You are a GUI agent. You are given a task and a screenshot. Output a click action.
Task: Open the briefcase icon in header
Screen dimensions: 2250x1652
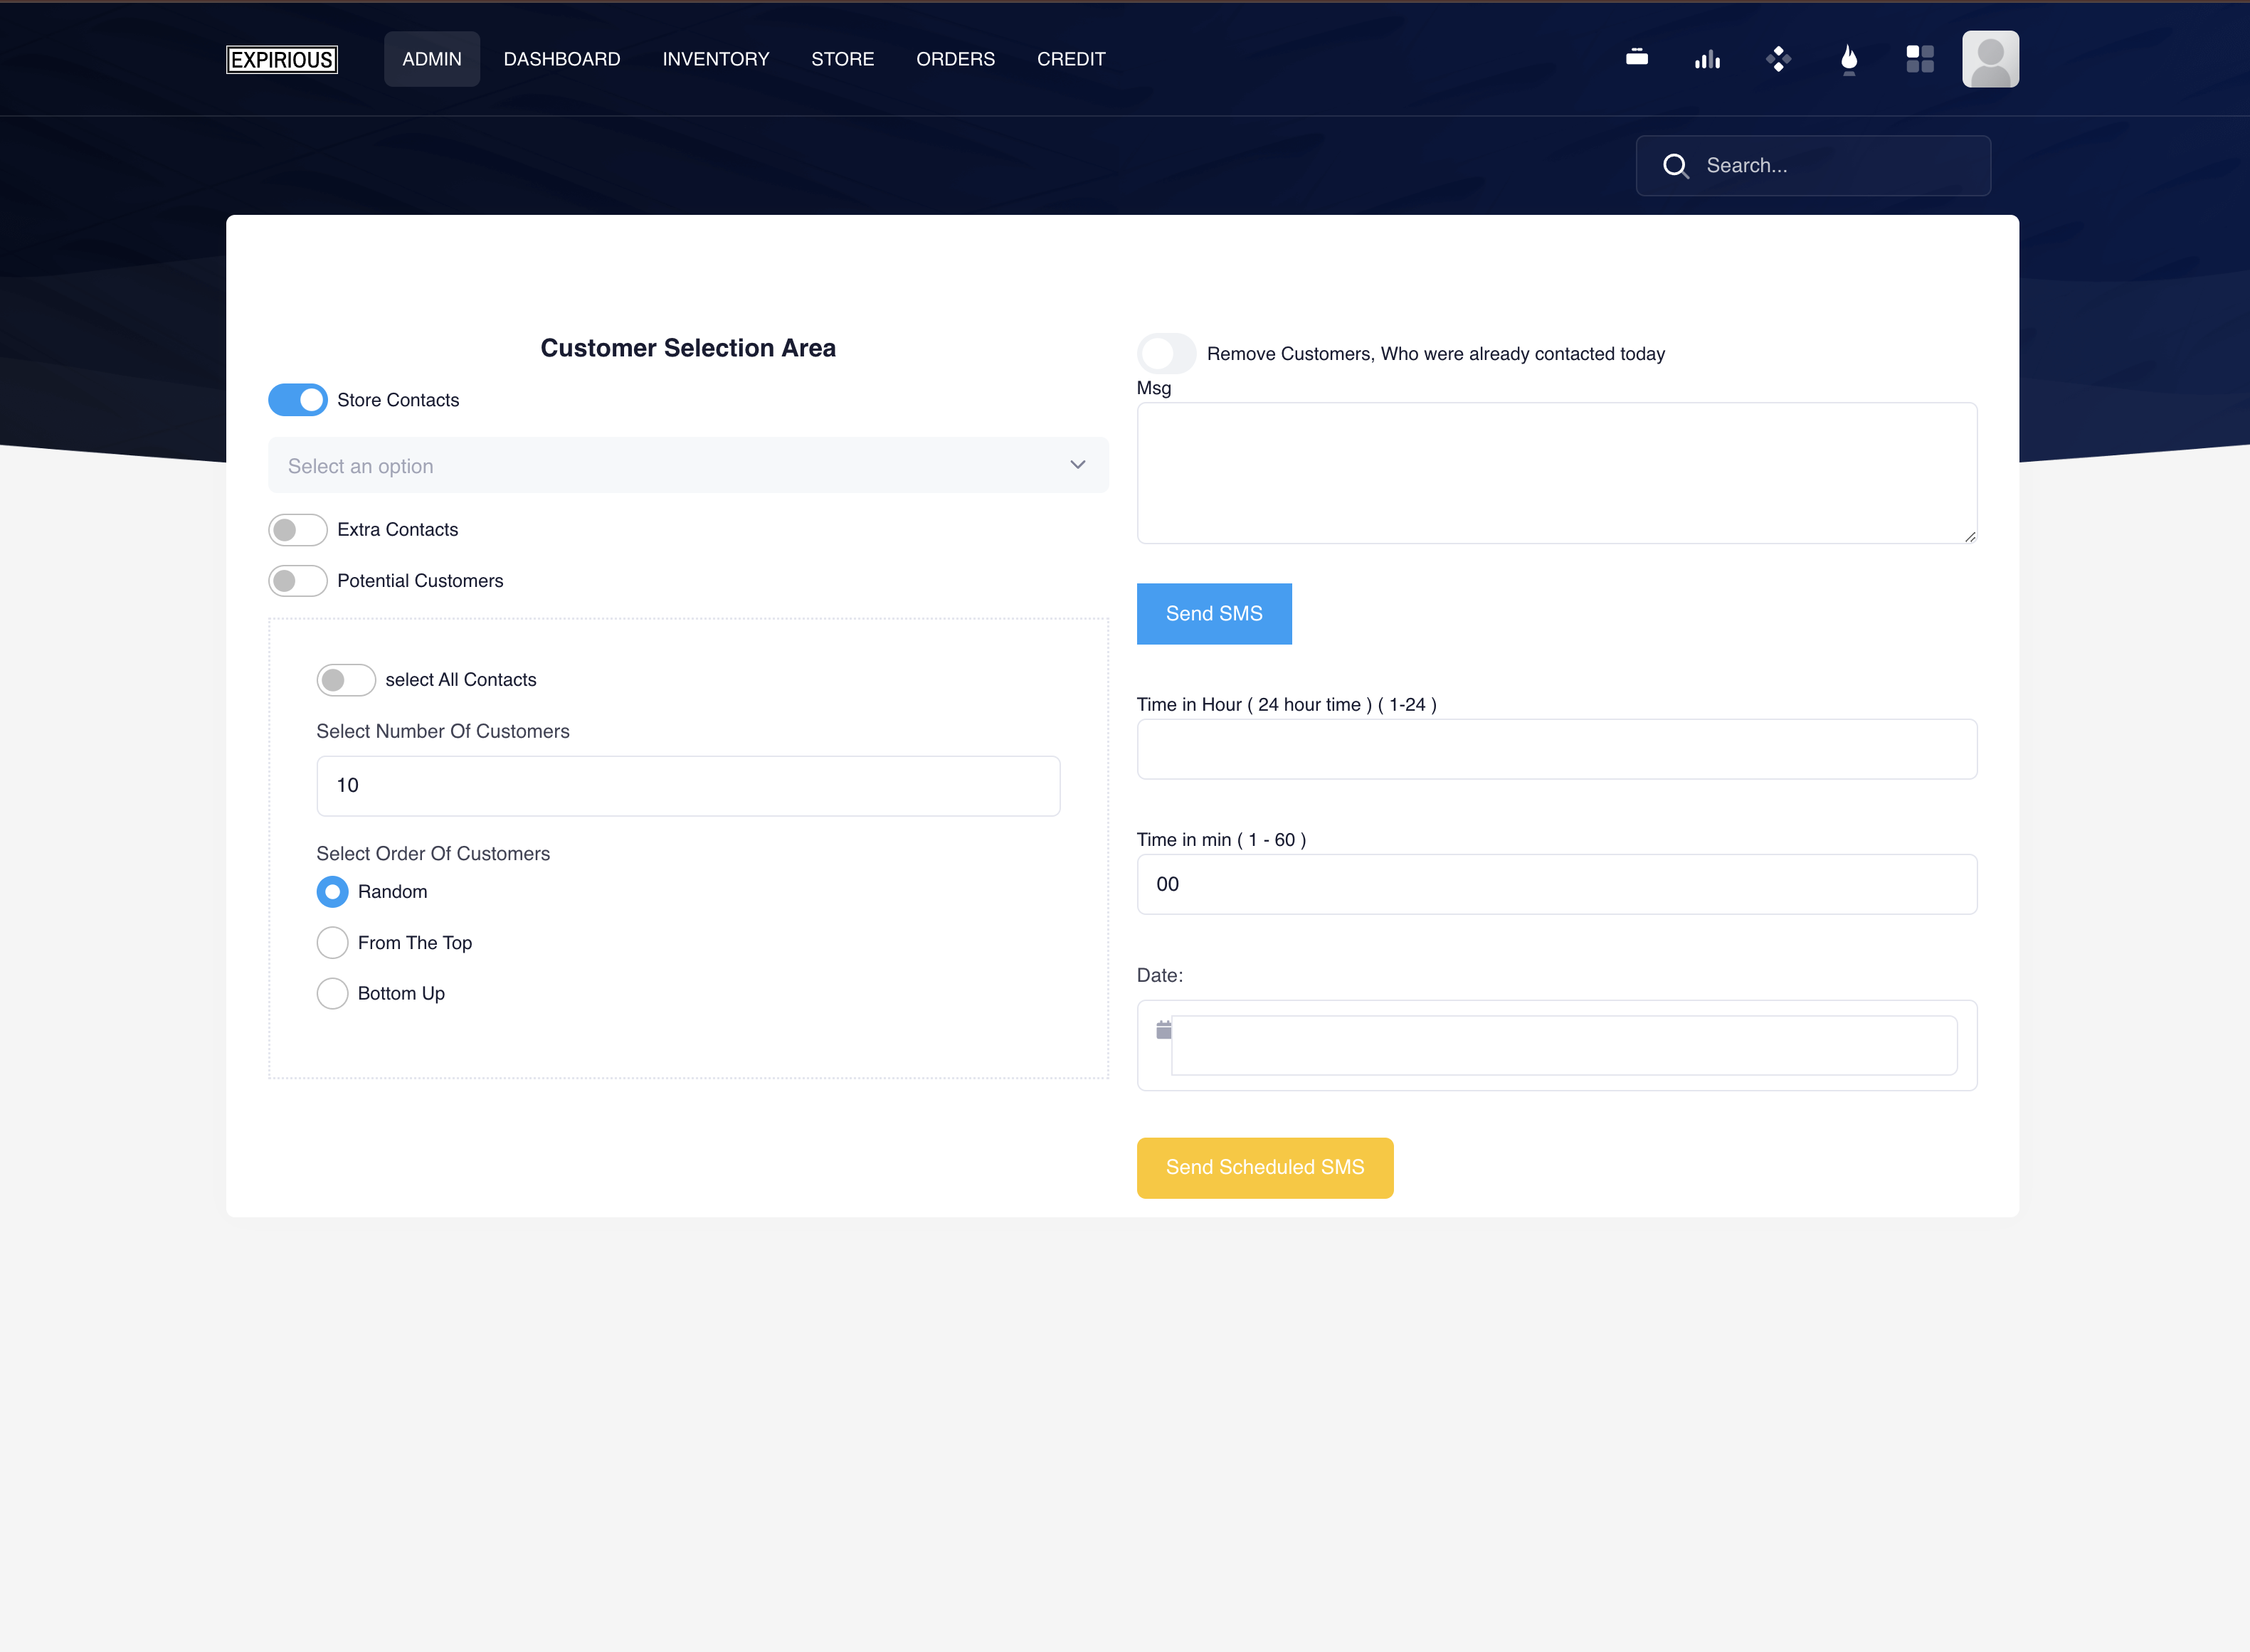point(1637,58)
